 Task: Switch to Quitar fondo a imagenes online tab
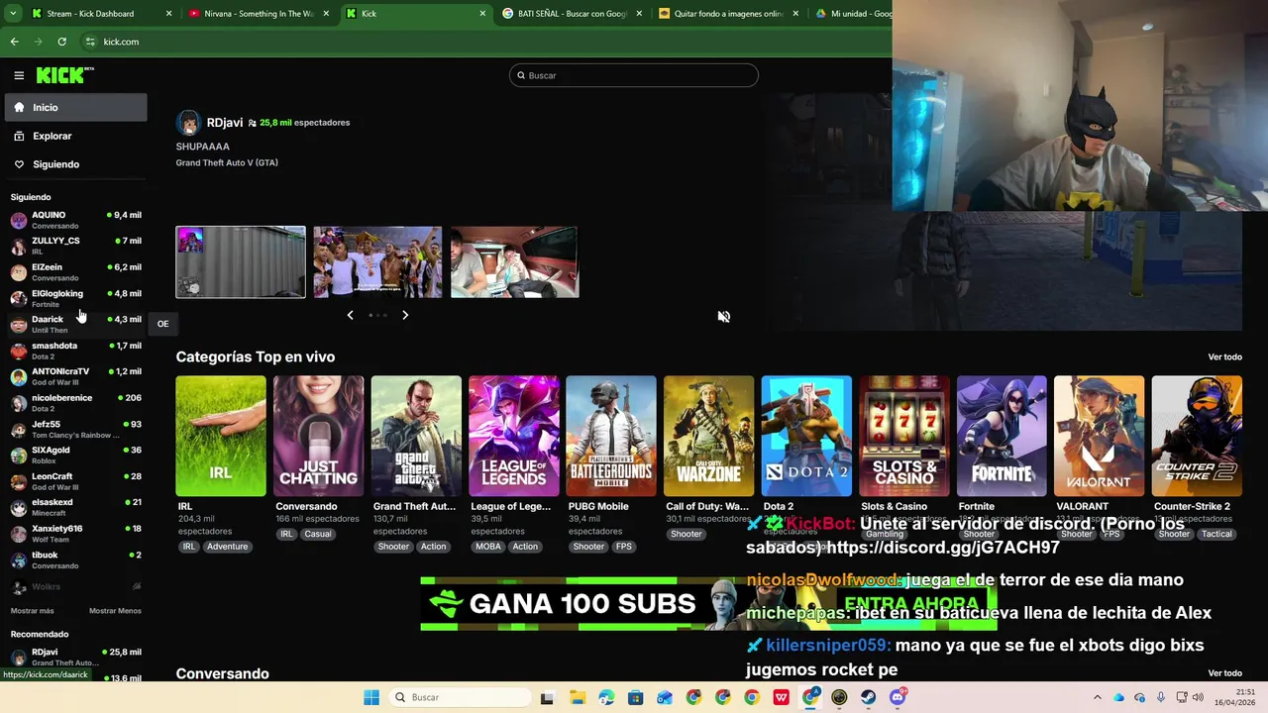tap(728, 14)
